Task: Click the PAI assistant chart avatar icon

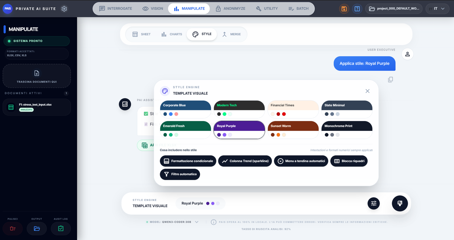Action: pos(125,104)
